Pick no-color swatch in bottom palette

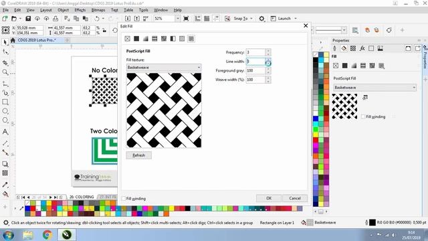pos(27,204)
